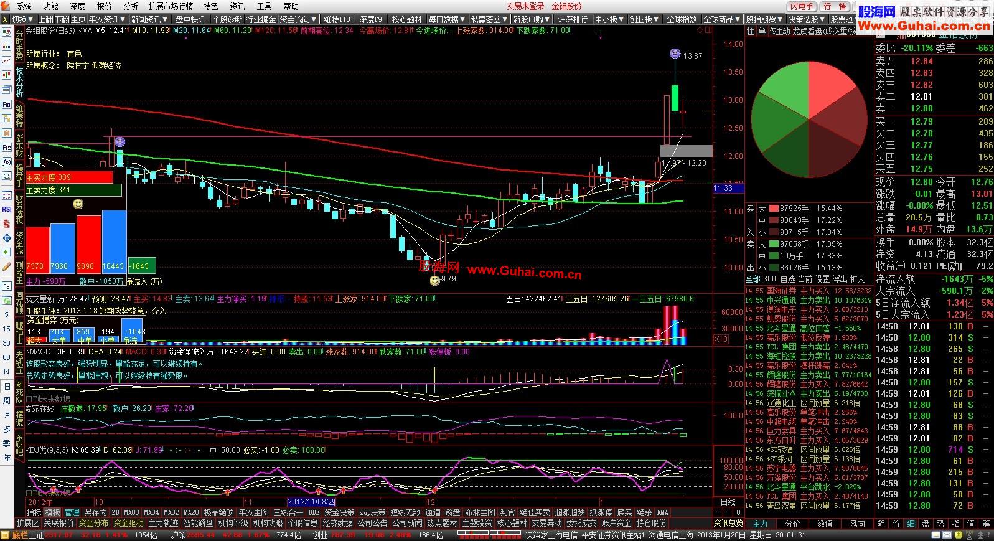
Task: Open the 功能 menu
Action: point(51,6)
